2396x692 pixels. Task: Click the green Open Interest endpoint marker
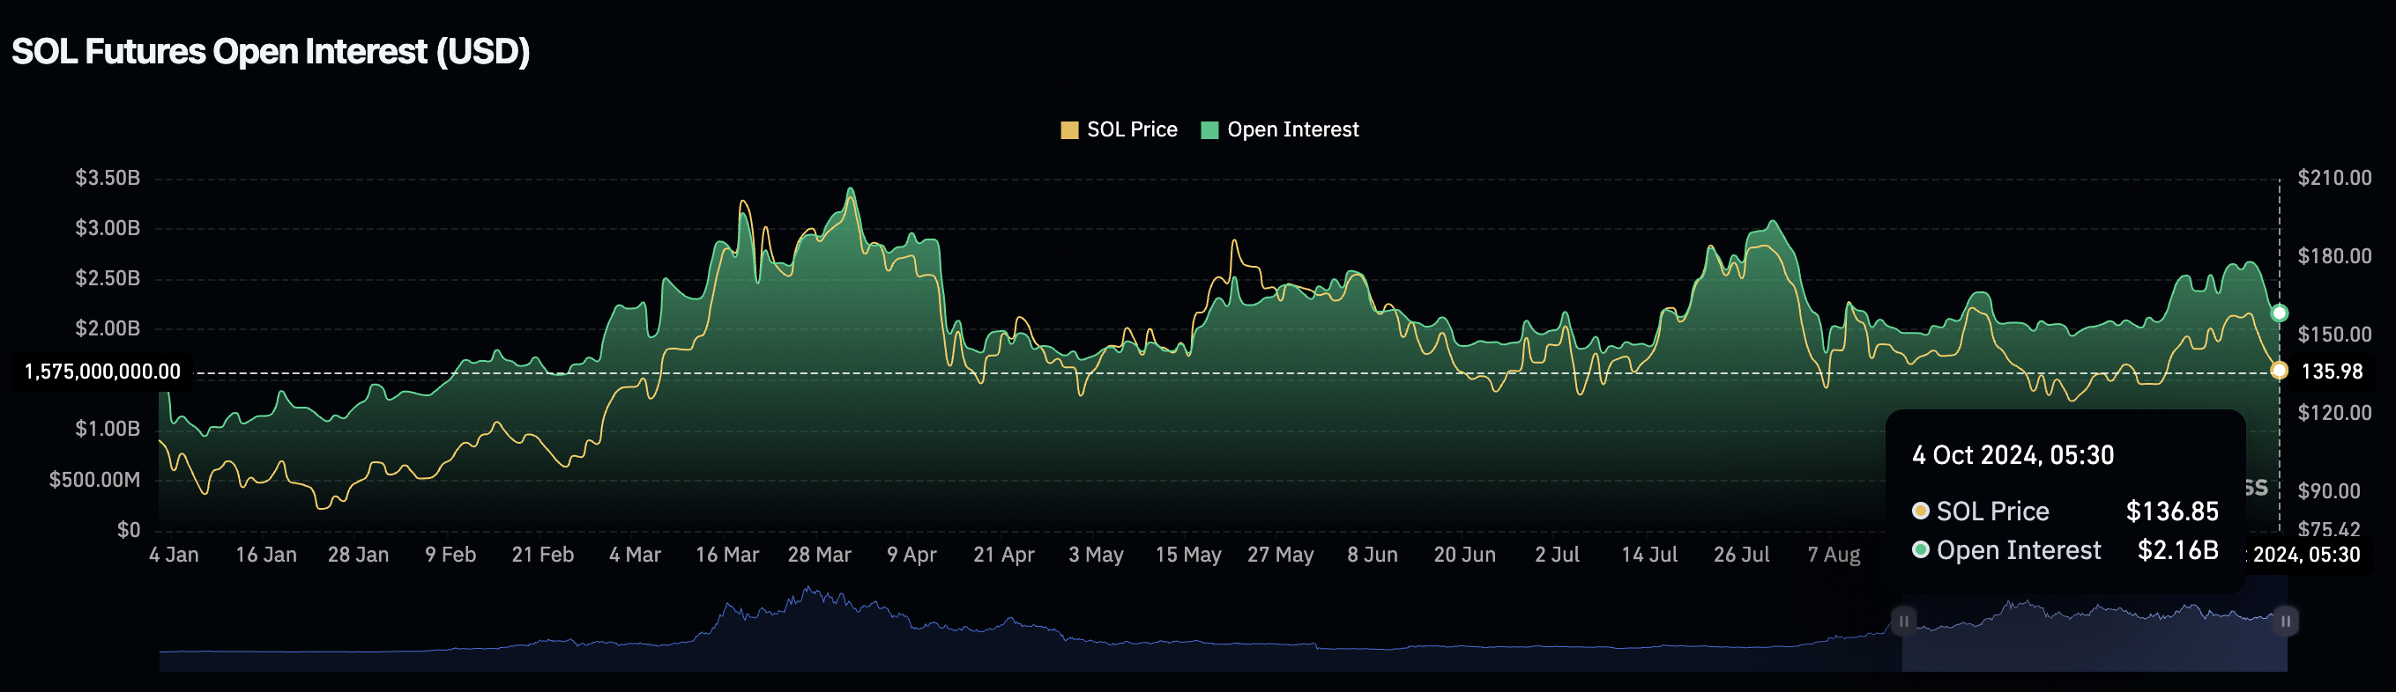click(x=2279, y=313)
